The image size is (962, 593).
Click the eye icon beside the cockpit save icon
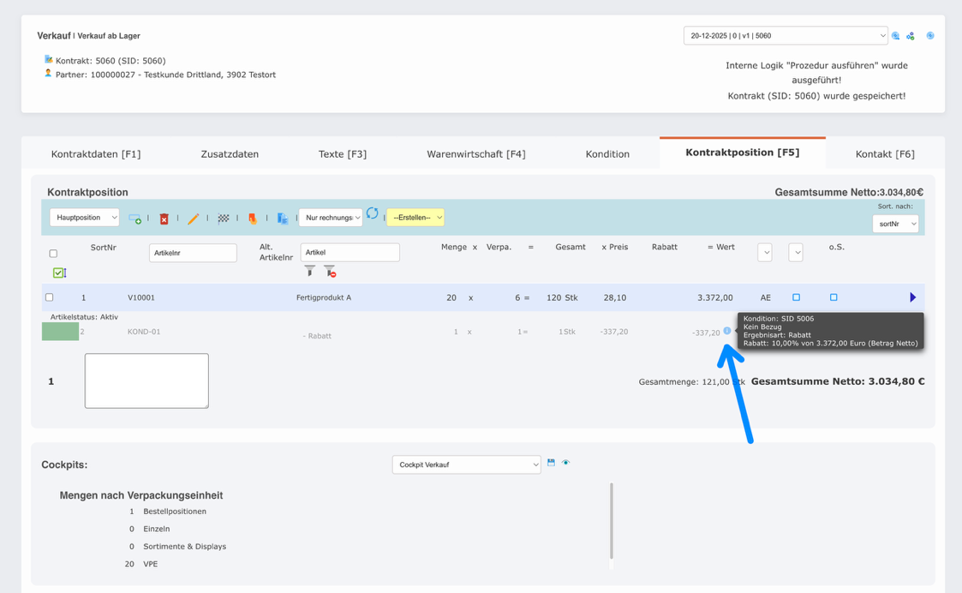pos(566,463)
